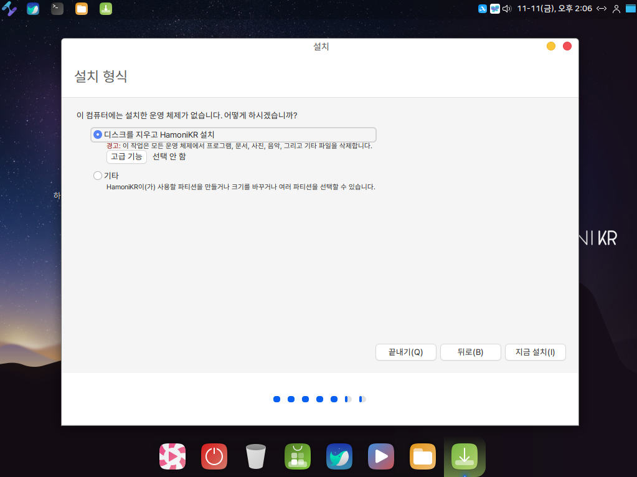Viewport: 637px width, 477px height.
Task: Open the trash can in the dock
Action: [x=256, y=456]
